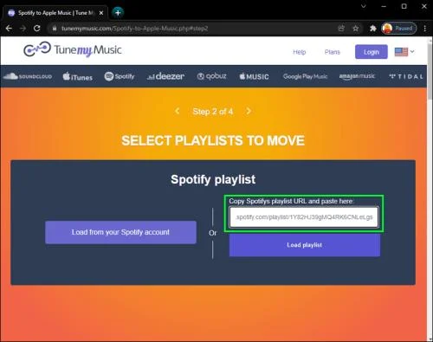Select the Amazon Music logo

click(x=357, y=76)
